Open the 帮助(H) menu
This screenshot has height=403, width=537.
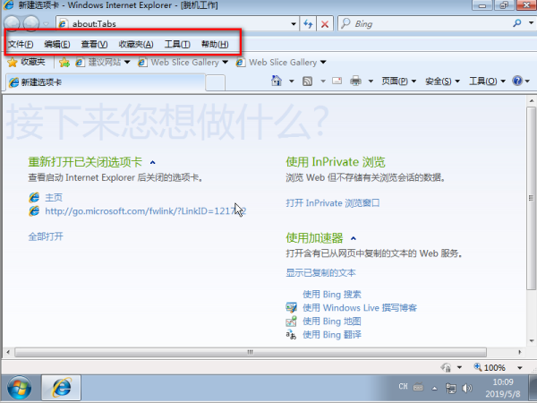(x=215, y=44)
